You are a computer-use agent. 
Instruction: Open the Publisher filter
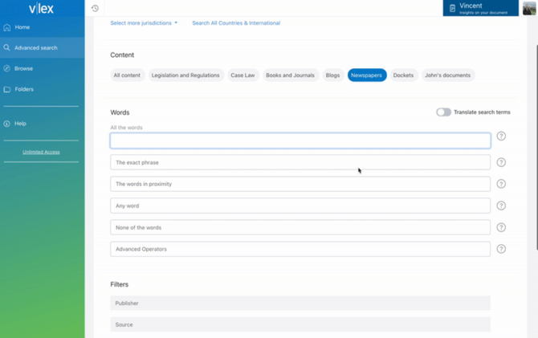[x=300, y=303]
